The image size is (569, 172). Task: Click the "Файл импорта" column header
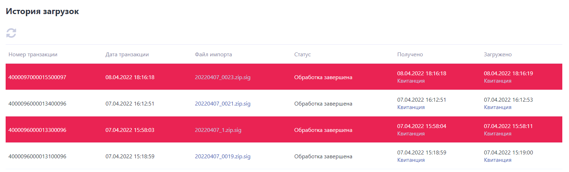(213, 55)
